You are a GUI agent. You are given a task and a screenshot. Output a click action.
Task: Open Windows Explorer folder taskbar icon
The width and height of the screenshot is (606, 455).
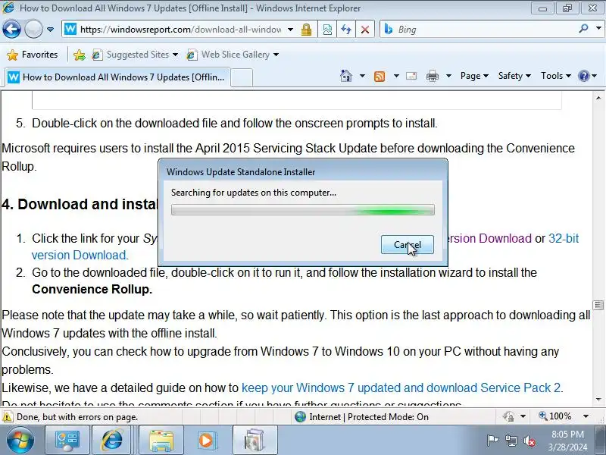coord(161,441)
